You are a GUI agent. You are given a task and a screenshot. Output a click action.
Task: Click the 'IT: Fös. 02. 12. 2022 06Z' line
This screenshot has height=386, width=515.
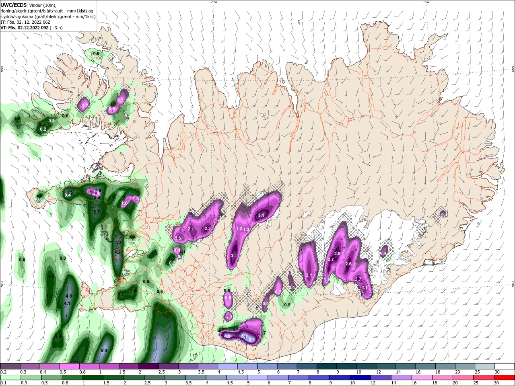[x=25, y=22]
